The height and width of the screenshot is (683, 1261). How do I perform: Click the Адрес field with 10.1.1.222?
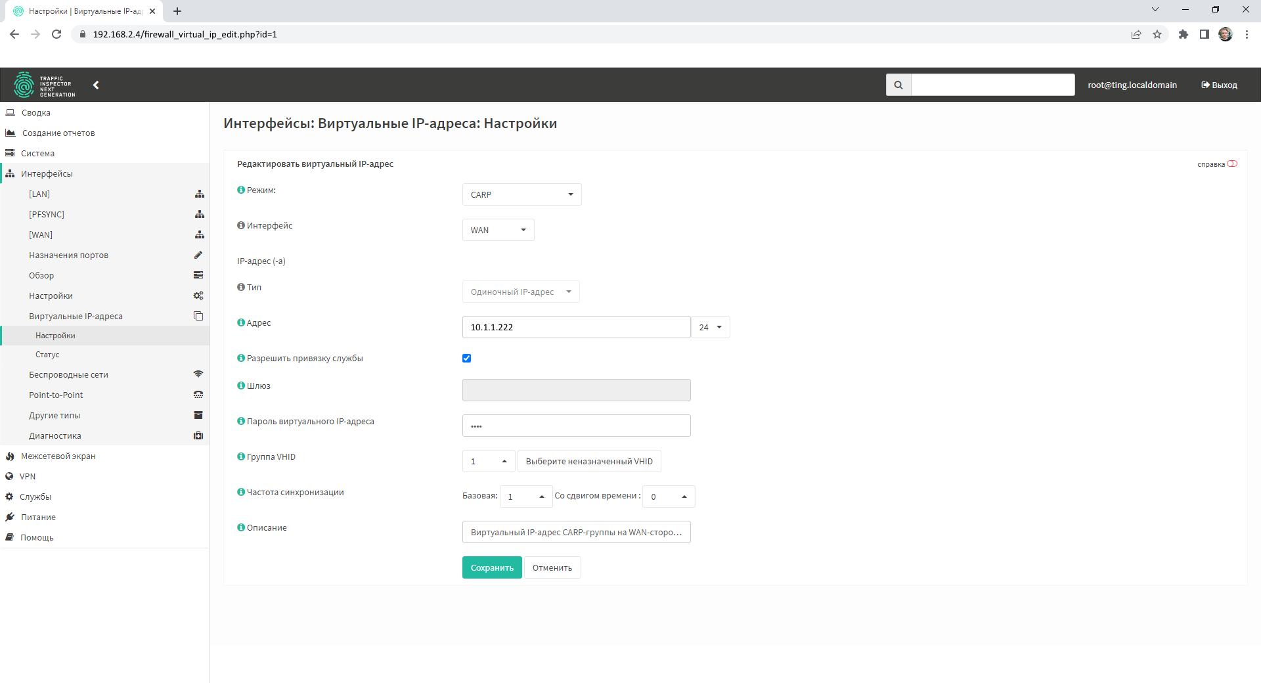click(576, 327)
